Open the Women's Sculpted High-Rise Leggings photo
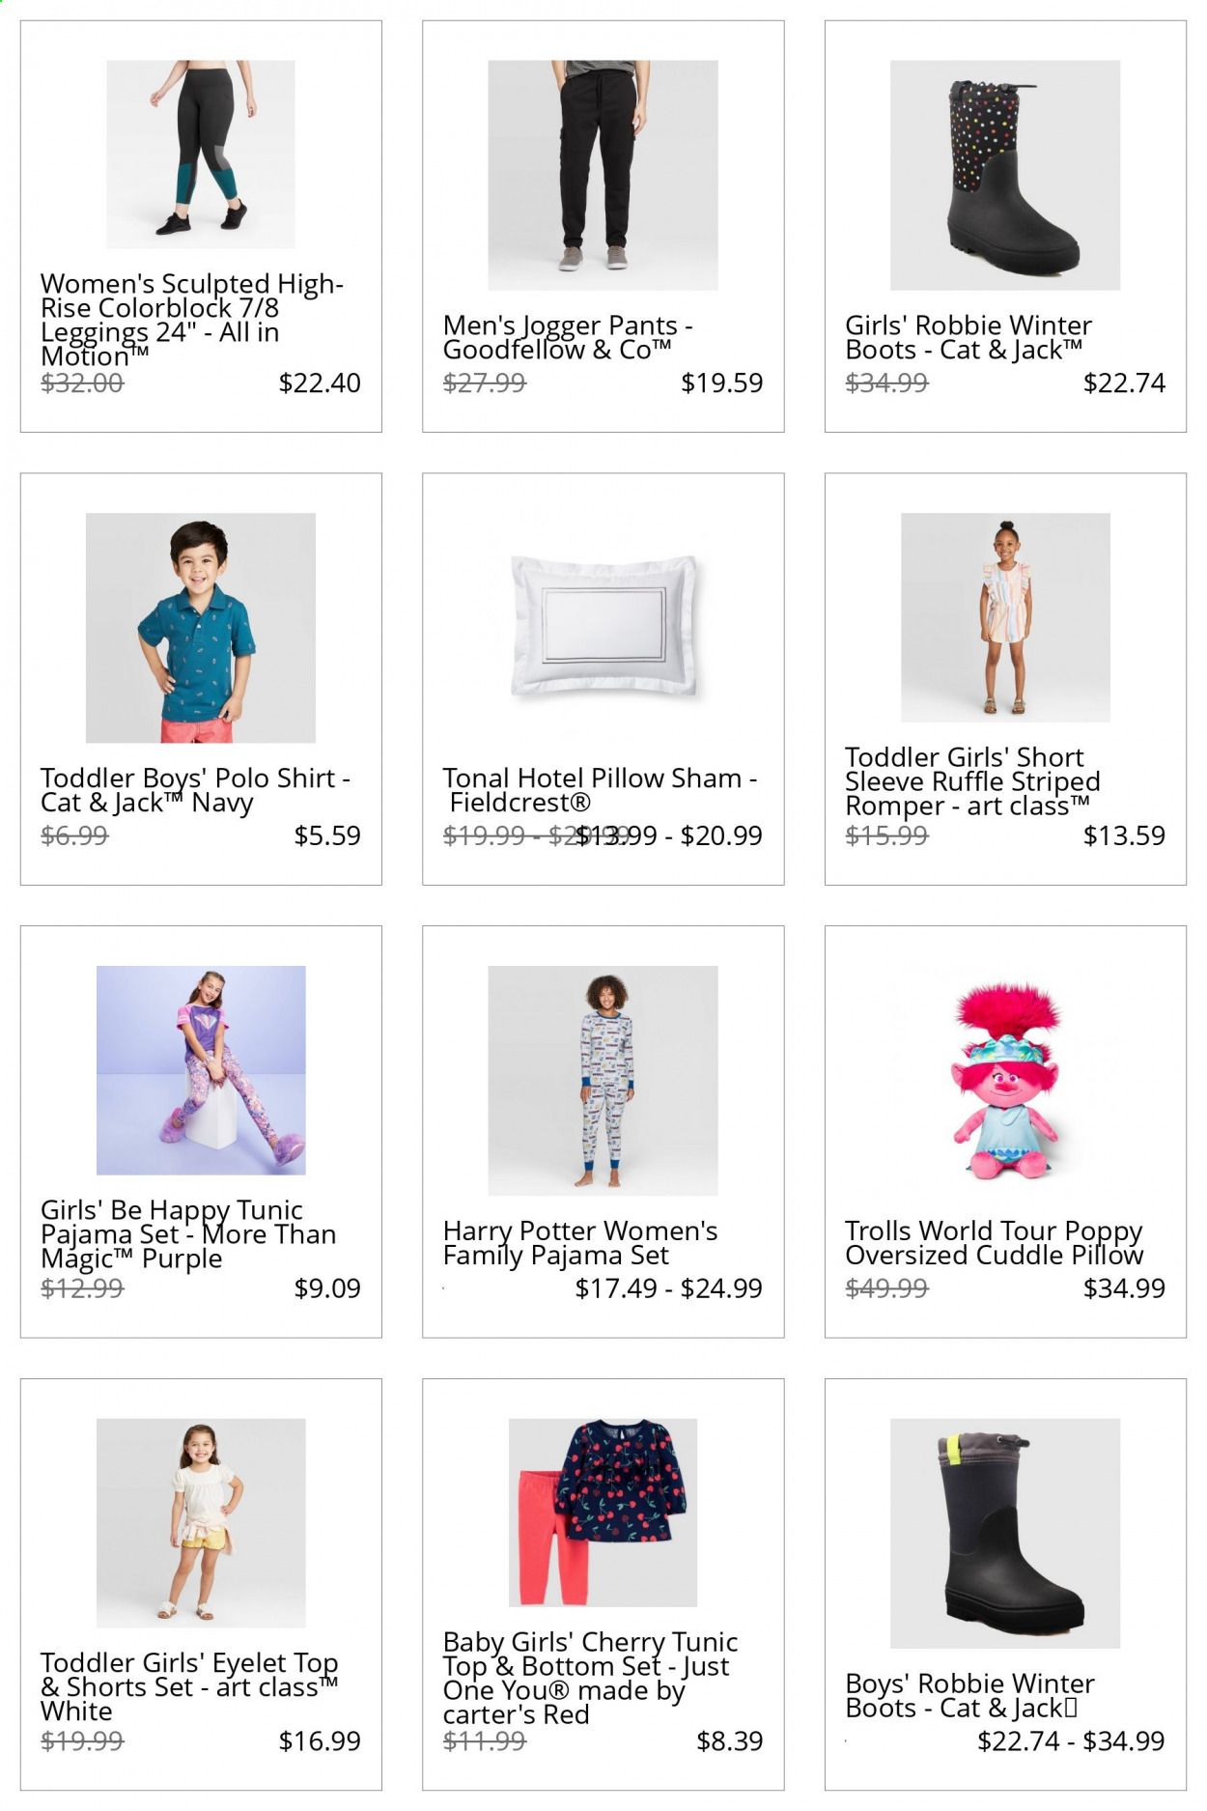1207x1811 pixels. [x=201, y=155]
